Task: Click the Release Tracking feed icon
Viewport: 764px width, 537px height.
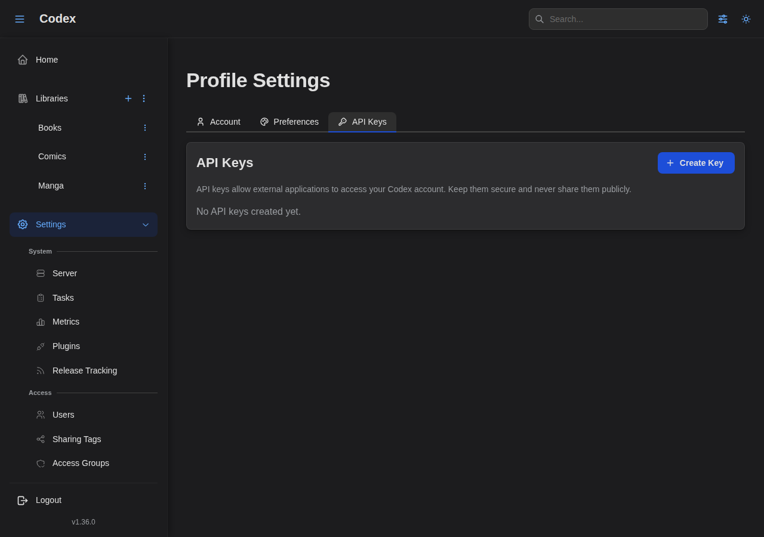Action: (41, 371)
